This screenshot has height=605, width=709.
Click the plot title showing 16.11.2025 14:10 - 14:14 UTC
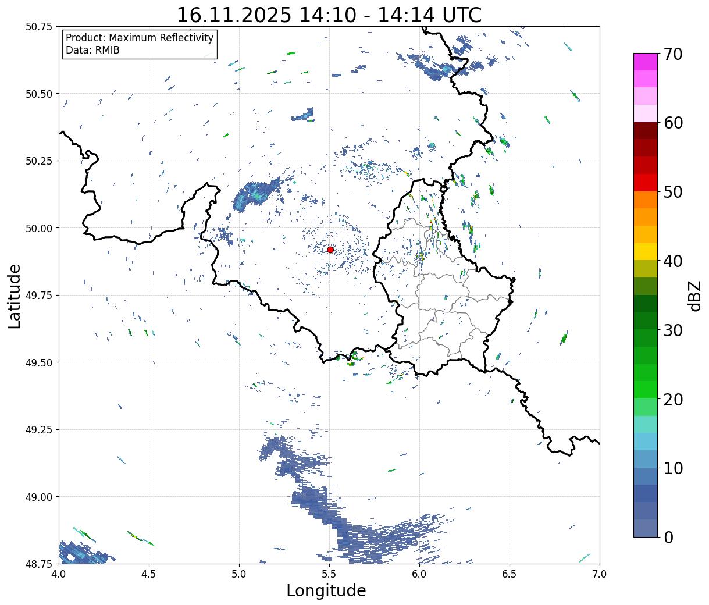pos(329,15)
